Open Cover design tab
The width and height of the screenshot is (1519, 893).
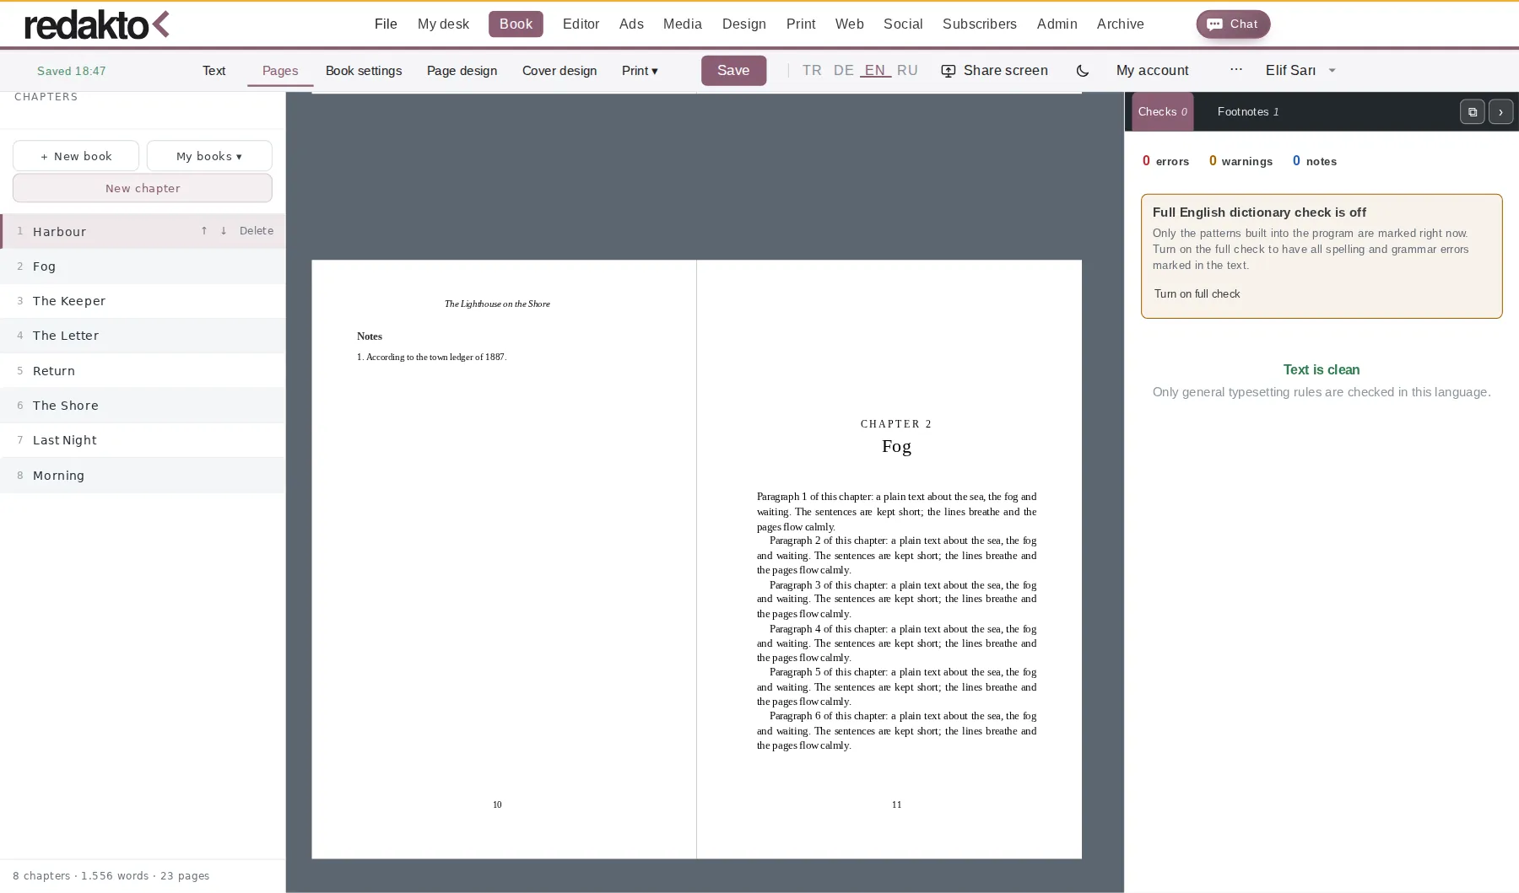(x=559, y=71)
